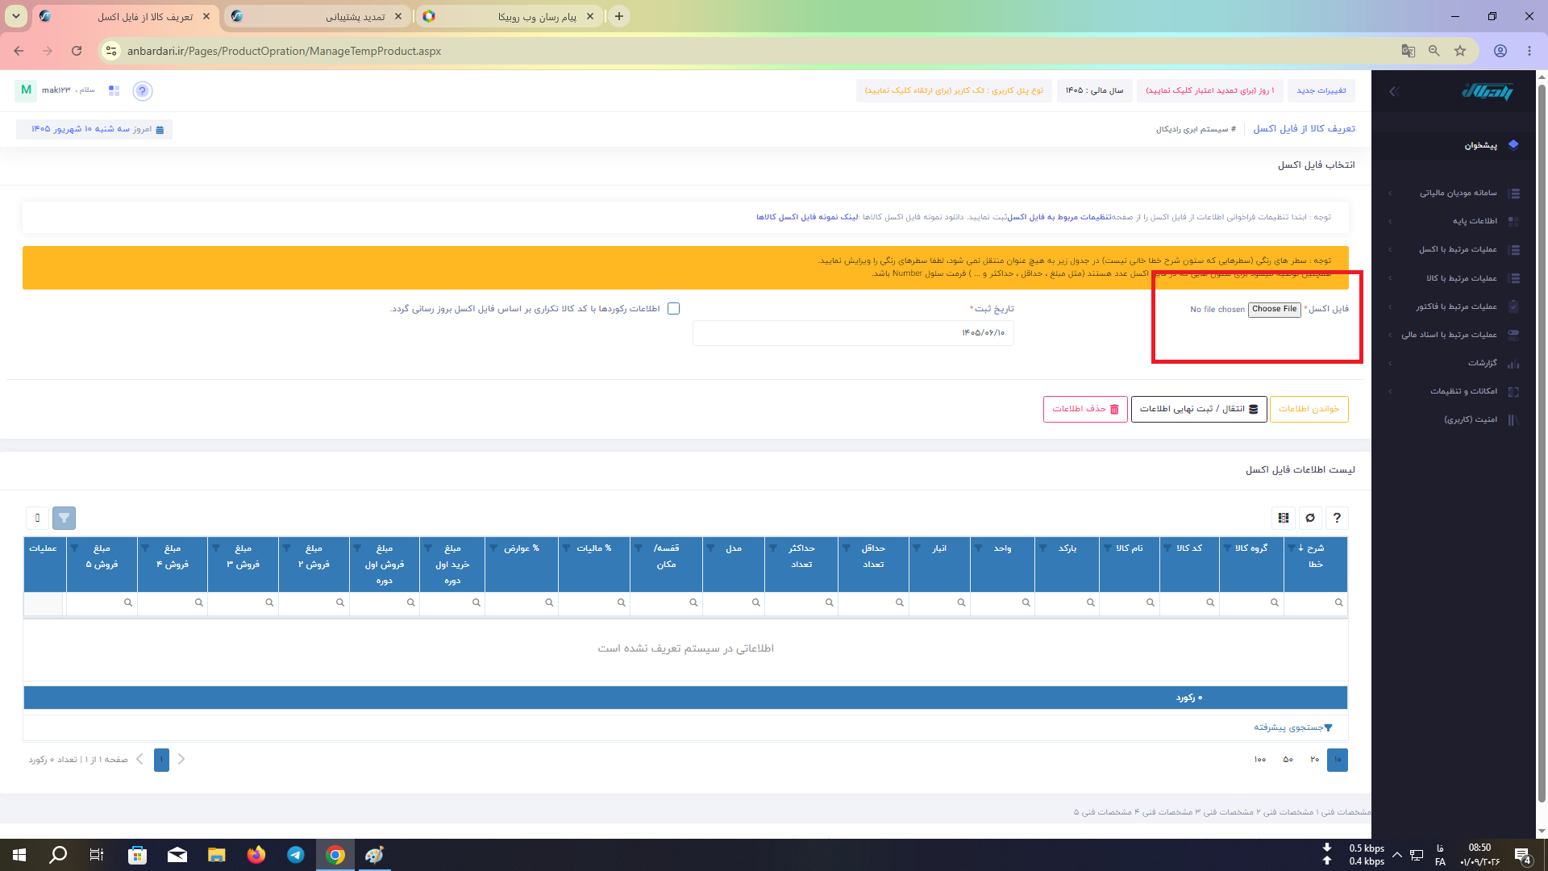
Task: Click the small grid button beside filter toggle
Action: [x=37, y=518]
